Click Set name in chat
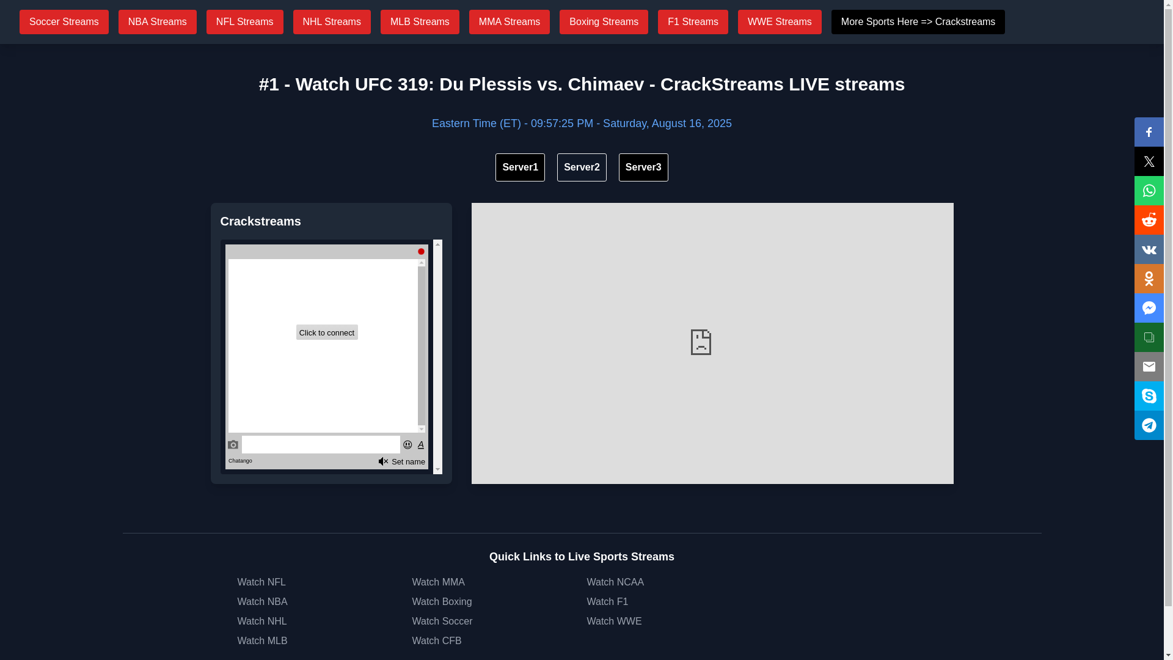The image size is (1173, 660). (408, 462)
